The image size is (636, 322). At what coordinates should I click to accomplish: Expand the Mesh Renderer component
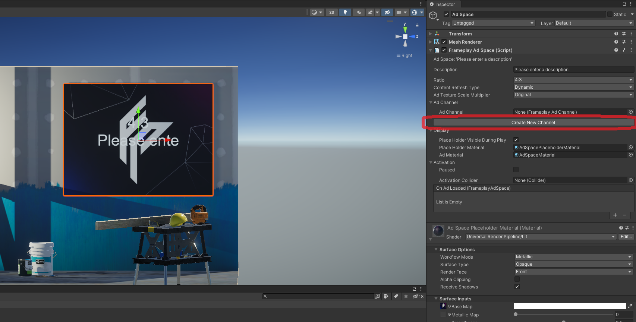pos(431,42)
